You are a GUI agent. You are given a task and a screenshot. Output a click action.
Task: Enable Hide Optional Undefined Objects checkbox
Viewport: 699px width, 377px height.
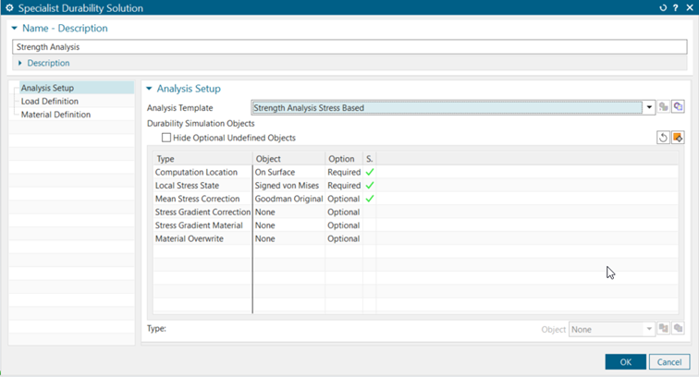(x=166, y=138)
